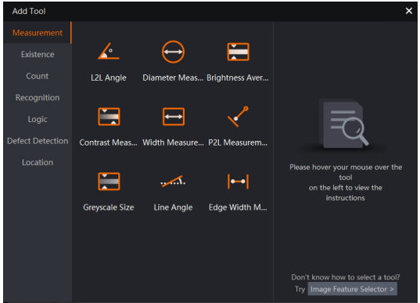The height and width of the screenshot is (303, 420).
Task: Click the 'L2L Angle' label
Action: [x=109, y=78]
